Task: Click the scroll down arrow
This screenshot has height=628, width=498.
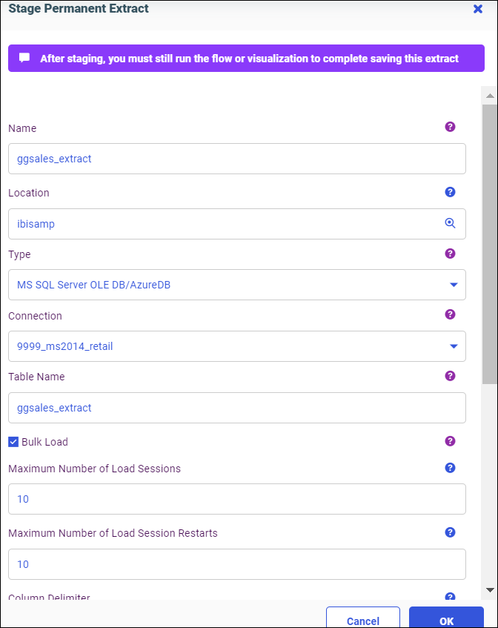Action: (x=489, y=589)
